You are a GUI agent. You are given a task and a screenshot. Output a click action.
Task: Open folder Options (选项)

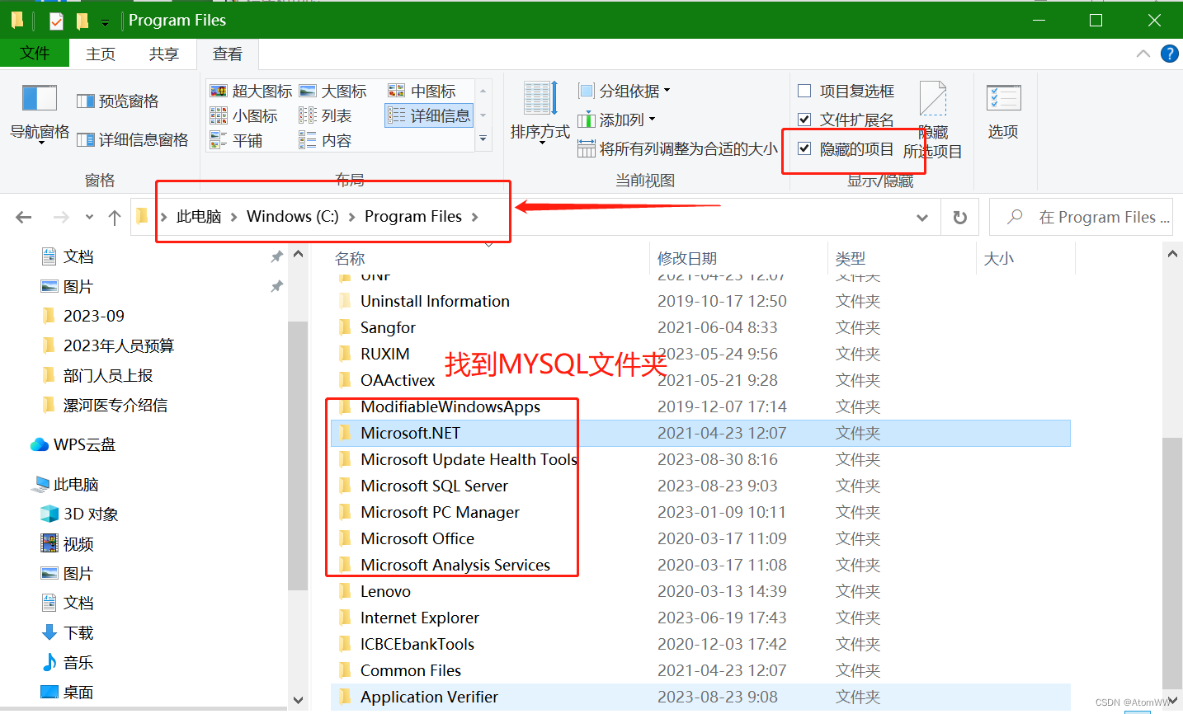click(x=1003, y=111)
